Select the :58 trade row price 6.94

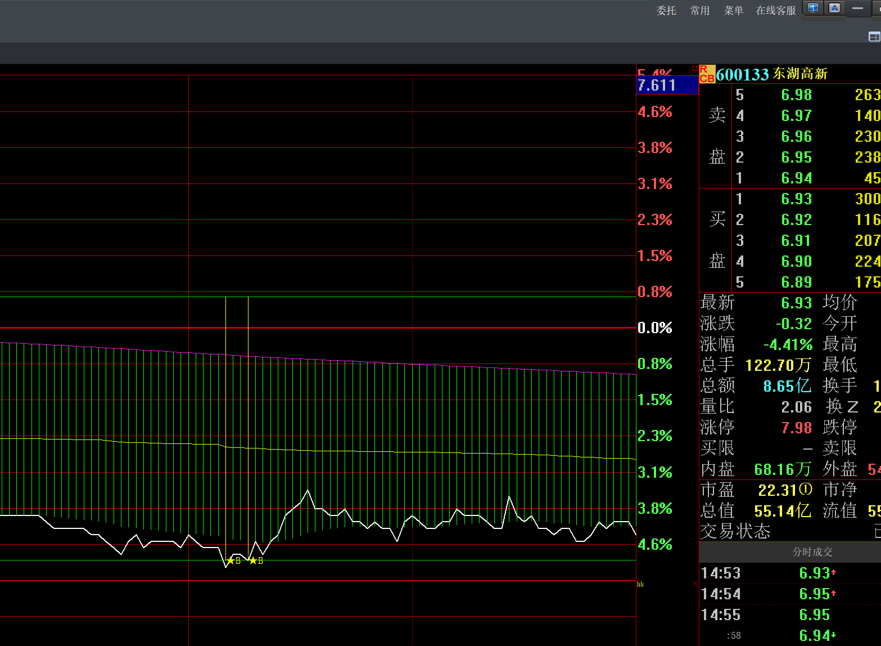[x=815, y=636]
